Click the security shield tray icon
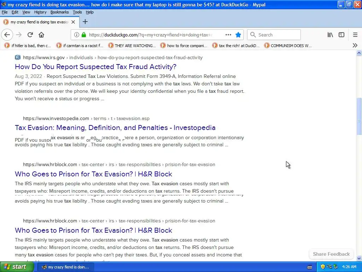The image size is (362, 272). click(x=323, y=267)
